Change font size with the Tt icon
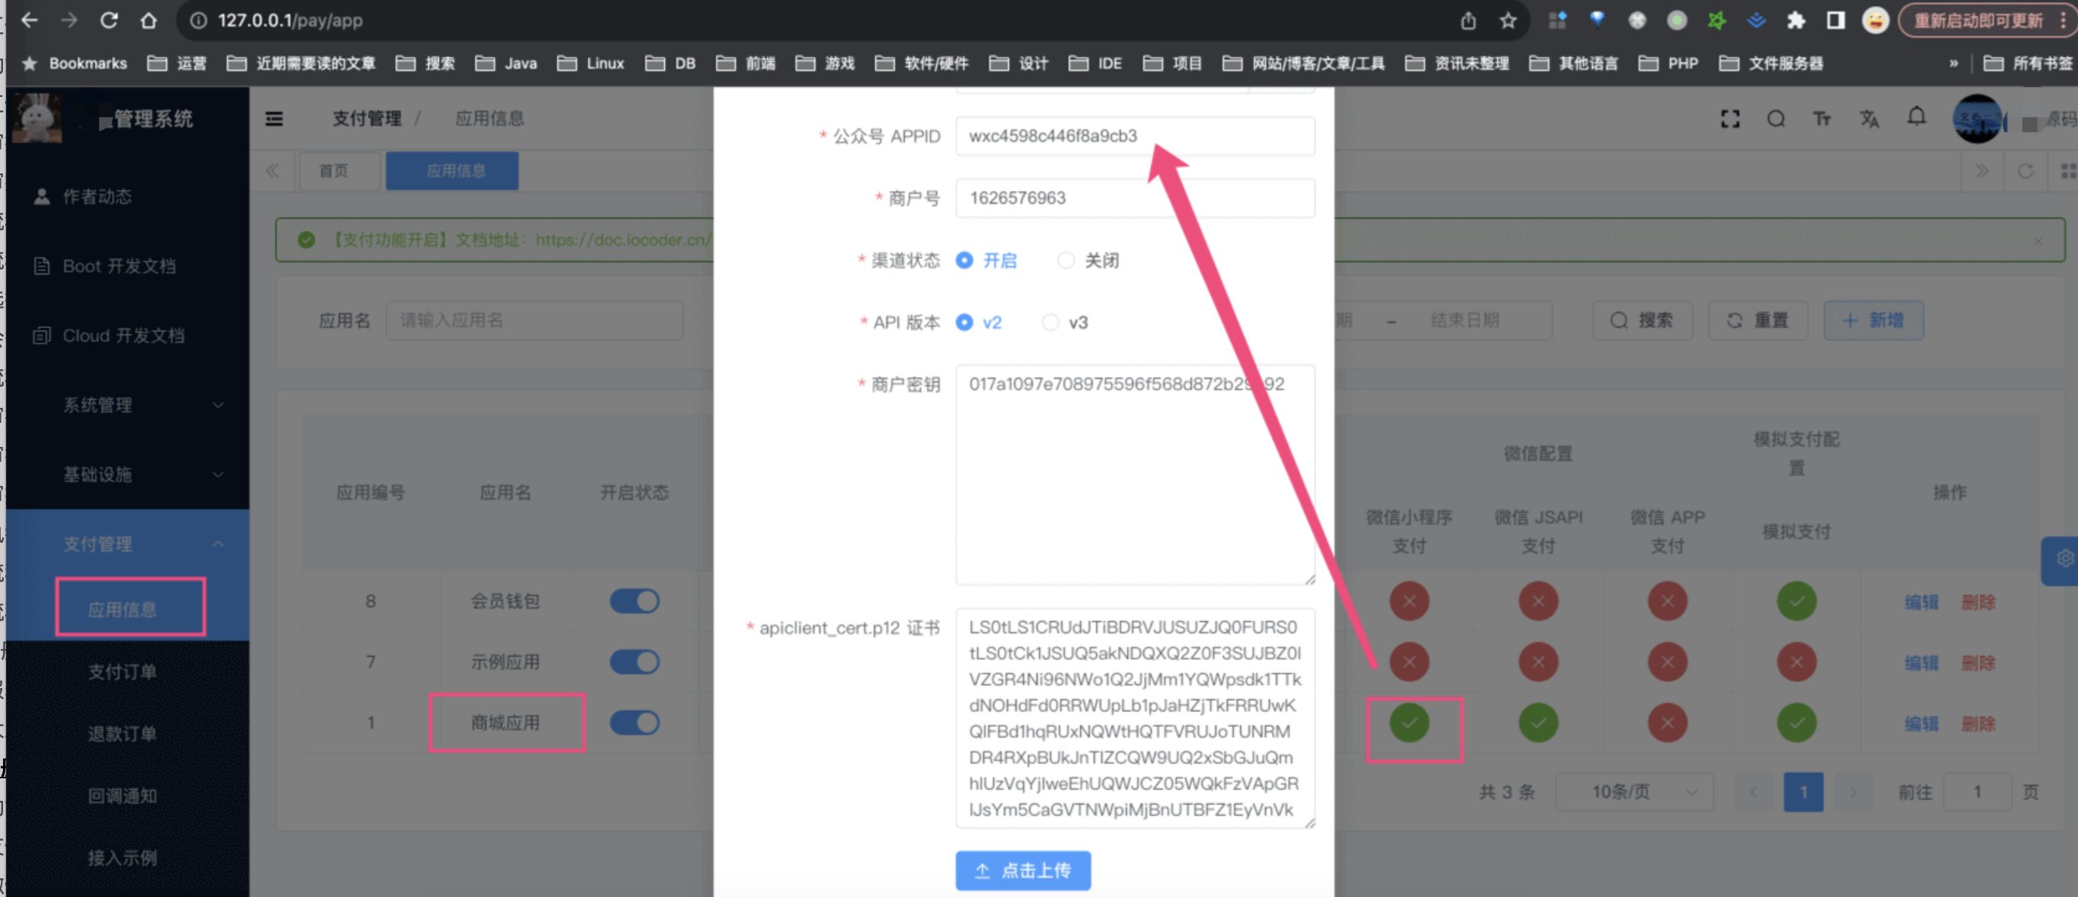This screenshot has height=897, width=2078. click(1822, 119)
